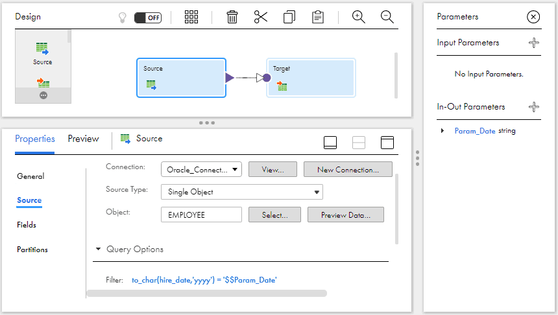Open the General properties section
This screenshot has height=315, width=558.
[30, 176]
